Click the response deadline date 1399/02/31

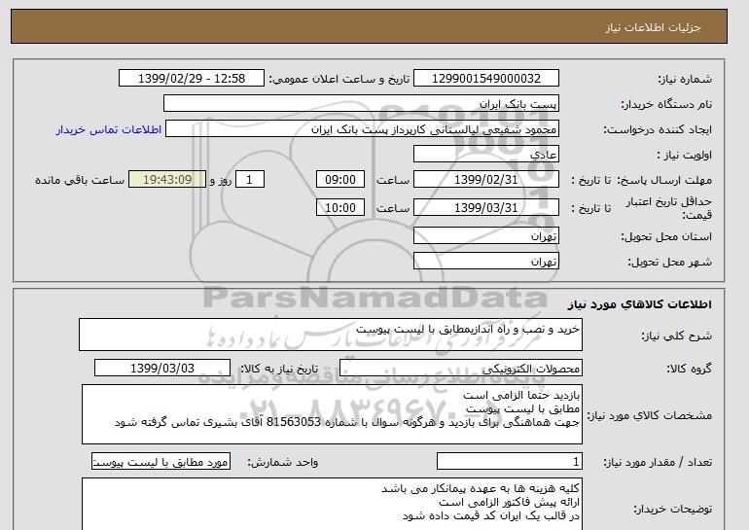[485, 180]
